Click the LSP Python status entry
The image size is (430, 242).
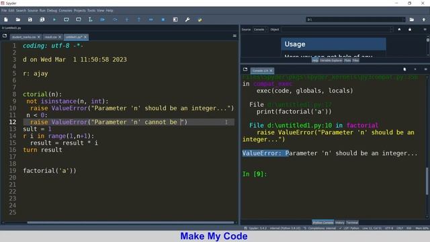(349, 228)
